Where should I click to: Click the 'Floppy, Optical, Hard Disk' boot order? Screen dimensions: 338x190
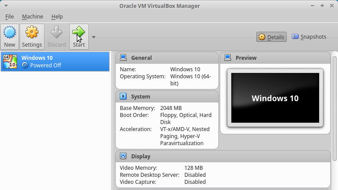186,119
